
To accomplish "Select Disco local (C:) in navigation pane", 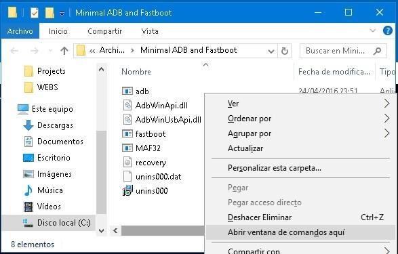I will 49,223.
